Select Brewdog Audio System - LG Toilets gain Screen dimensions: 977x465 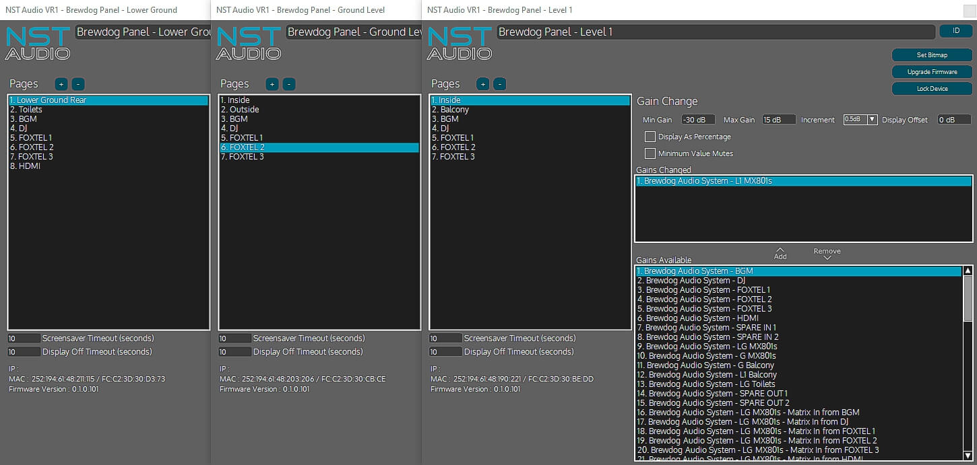[x=799, y=384]
